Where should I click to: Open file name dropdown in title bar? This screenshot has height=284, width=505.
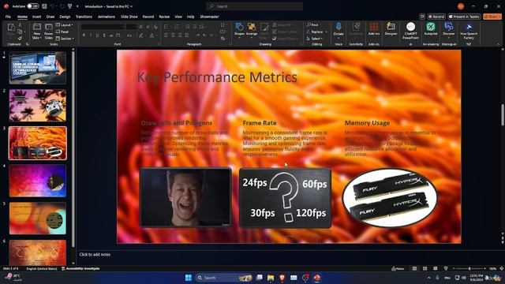point(109,6)
